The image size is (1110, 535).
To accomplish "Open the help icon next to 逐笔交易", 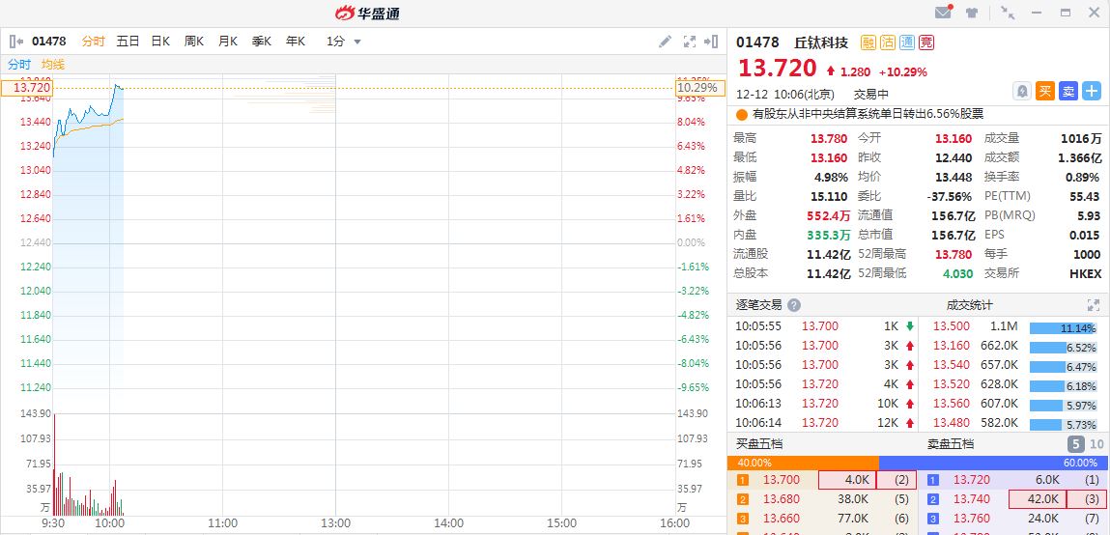I will point(794,305).
